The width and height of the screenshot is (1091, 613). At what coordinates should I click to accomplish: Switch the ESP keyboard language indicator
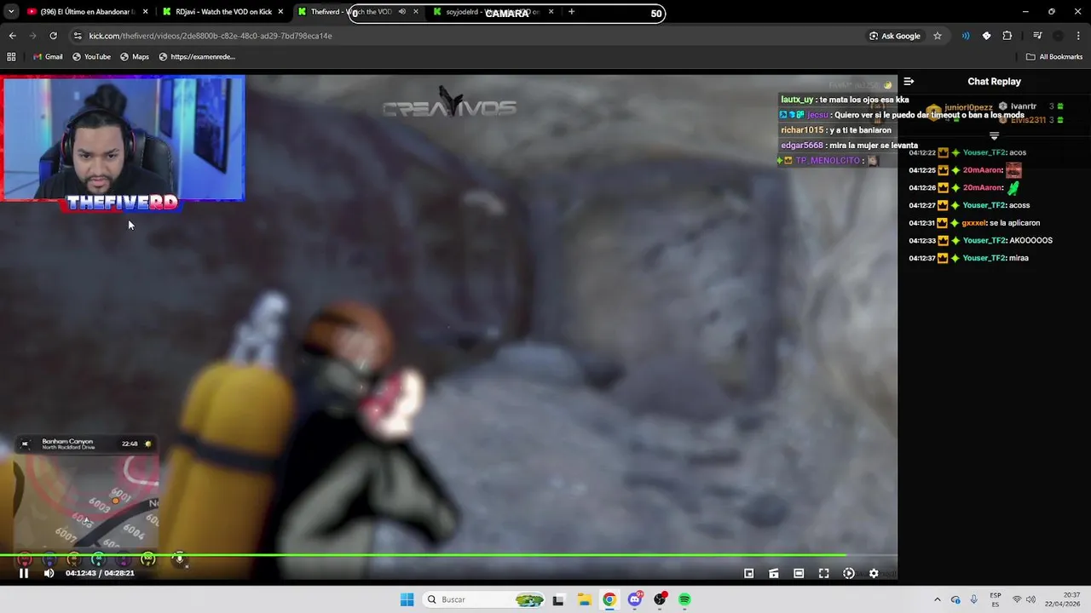[x=996, y=599]
